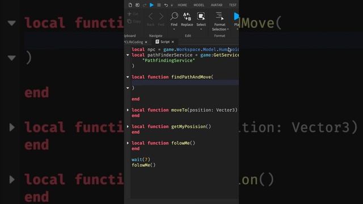Click the "PathfindingService" string

point(168,61)
